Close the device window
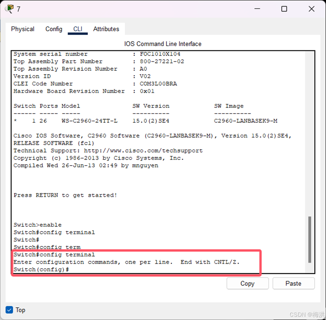Viewport: 326px width, 320px height. (x=311, y=9)
